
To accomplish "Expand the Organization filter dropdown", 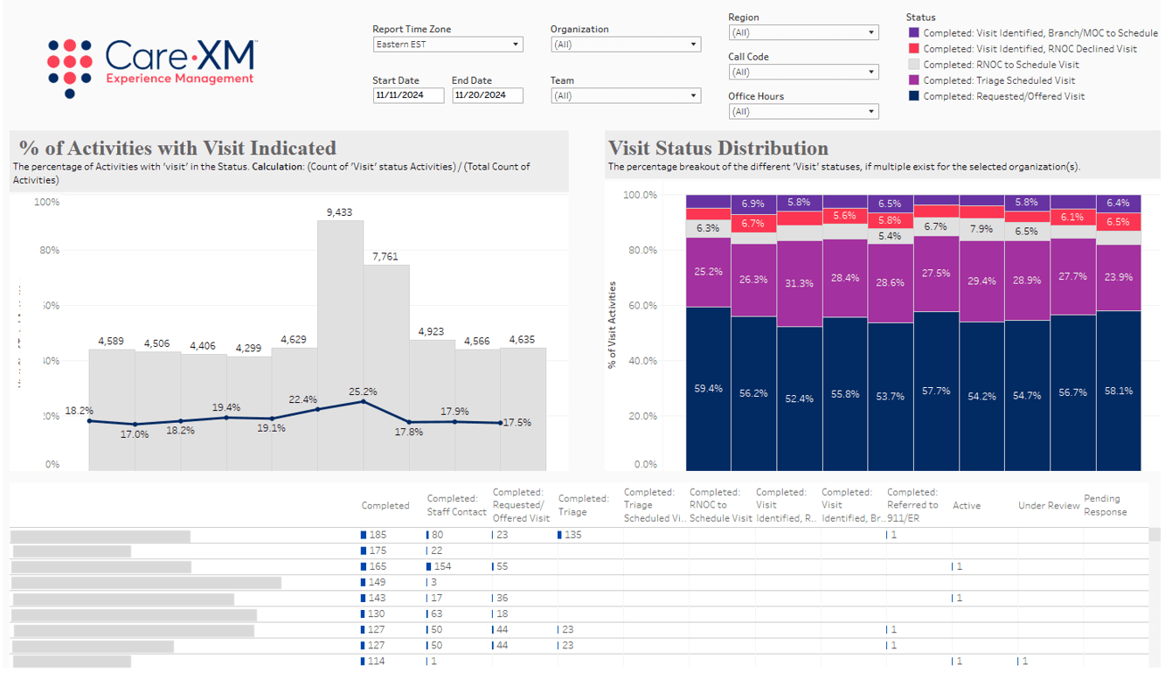I will pyautogui.click(x=626, y=45).
